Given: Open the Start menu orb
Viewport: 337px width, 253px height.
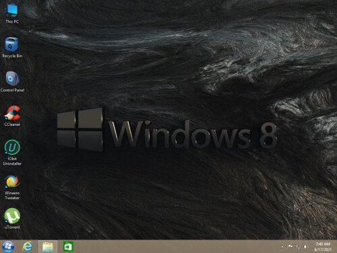Looking at the screenshot, I should (8, 246).
